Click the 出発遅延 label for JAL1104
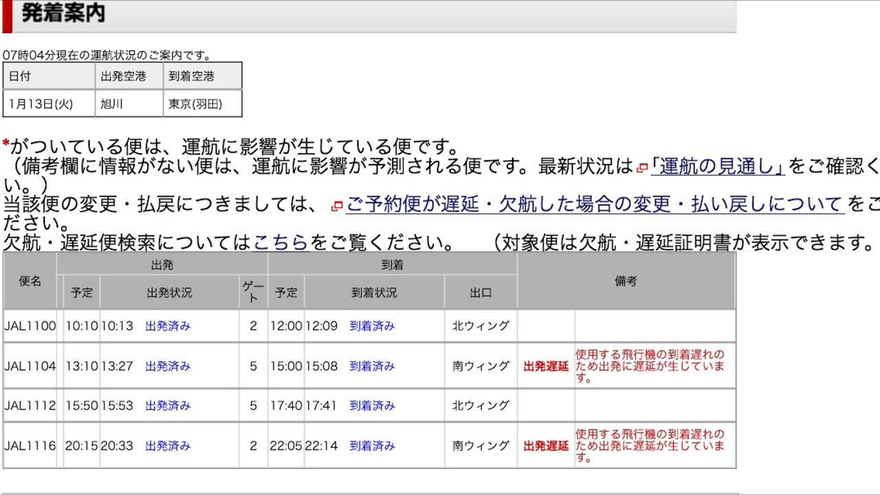The width and height of the screenshot is (880, 495). [546, 367]
